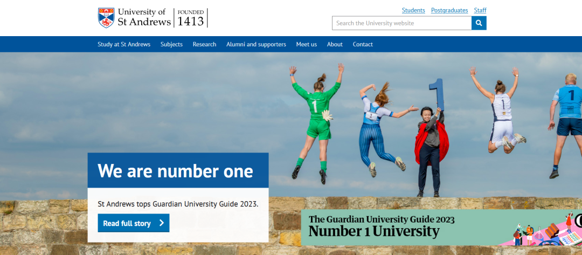Click the 'University of St Andrews' wordmark text
The height and width of the screenshot is (255, 582).
coord(143,17)
